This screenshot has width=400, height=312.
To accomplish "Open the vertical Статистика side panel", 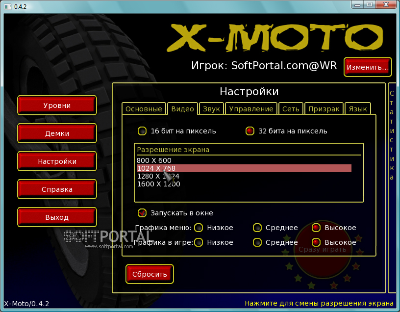I will (392, 188).
